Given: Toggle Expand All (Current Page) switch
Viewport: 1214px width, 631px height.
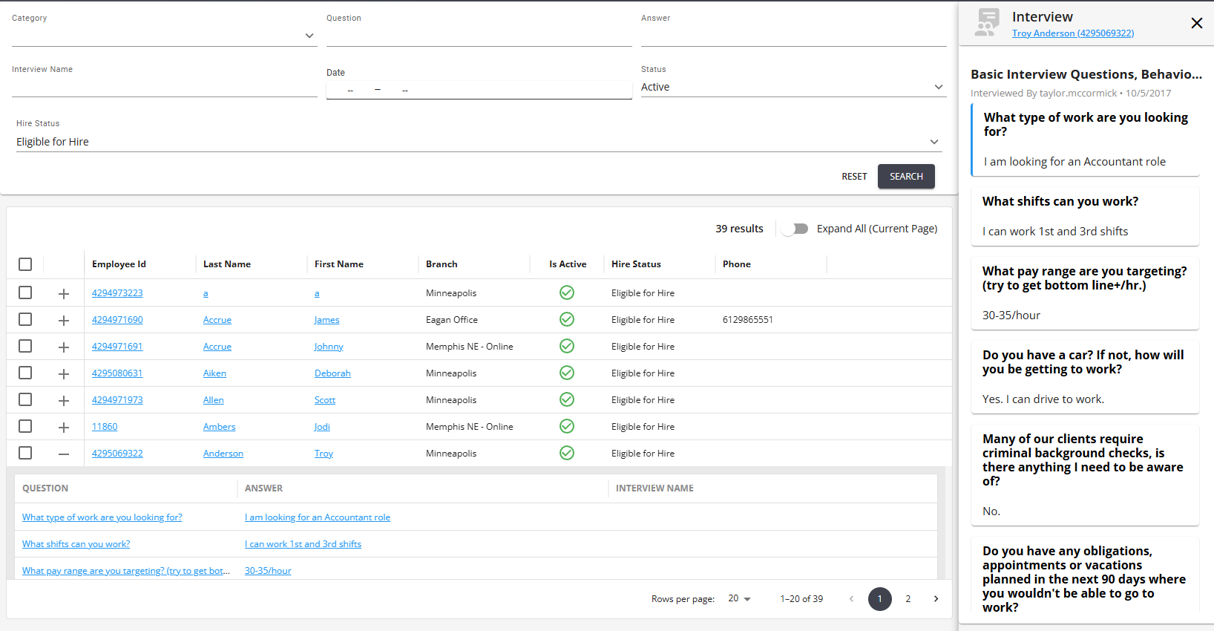Looking at the screenshot, I should point(795,229).
